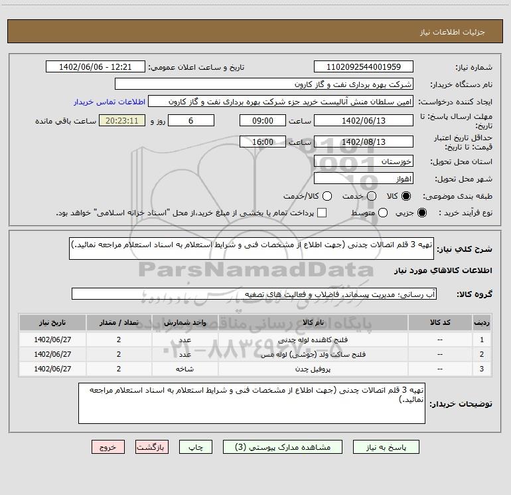
Task: Click the خروج exit button
Action: (x=108, y=447)
